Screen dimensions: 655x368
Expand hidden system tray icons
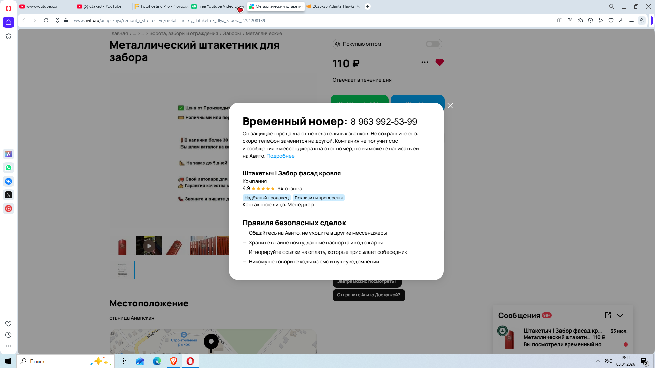(598, 361)
